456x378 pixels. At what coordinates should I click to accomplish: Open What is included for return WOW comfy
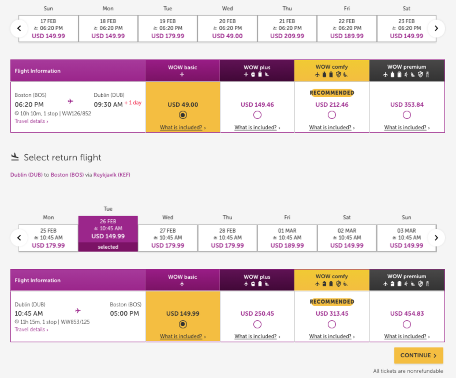pos(332,336)
